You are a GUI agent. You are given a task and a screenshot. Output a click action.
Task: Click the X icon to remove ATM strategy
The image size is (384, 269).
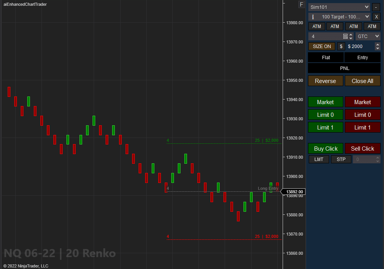coord(377,17)
